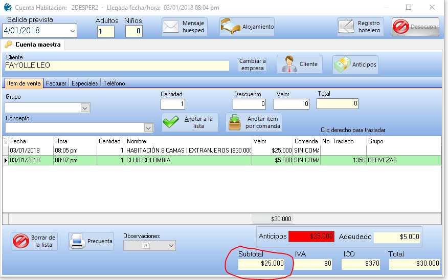The image size is (448, 280).
Task: Click Anotar item por comanda icon
Action: tap(236, 123)
